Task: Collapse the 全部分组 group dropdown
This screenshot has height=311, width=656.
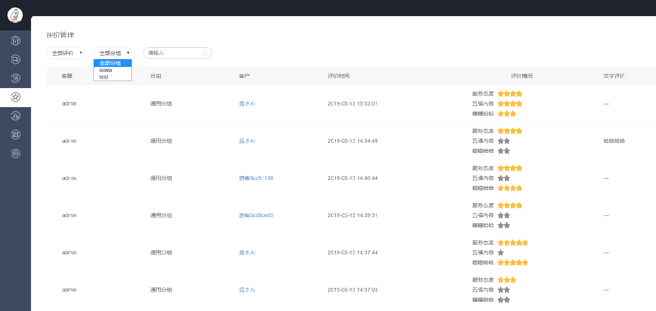Action: (113, 53)
